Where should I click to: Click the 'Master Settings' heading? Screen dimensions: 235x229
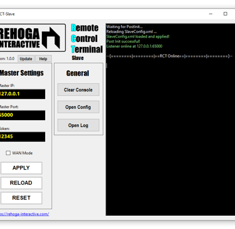click(x=22, y=73)
